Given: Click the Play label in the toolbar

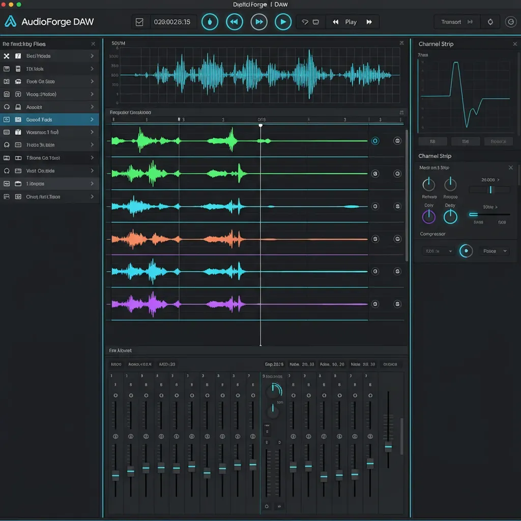Looking at the screenshot, I should [351, 22].
